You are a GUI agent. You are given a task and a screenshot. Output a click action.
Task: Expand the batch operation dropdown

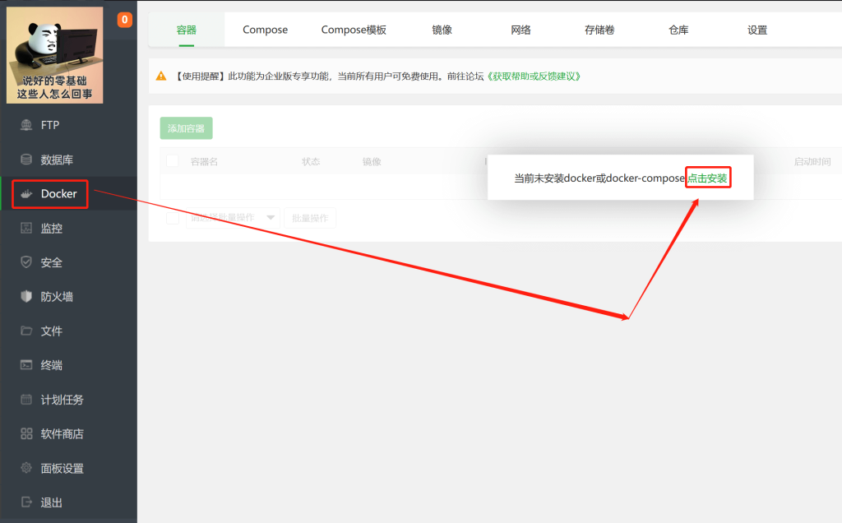click(x=233, y=218)
